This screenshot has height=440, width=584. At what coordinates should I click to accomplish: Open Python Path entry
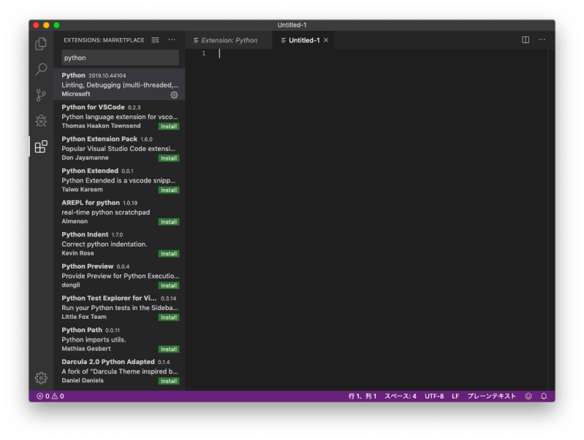click(119, 339)
